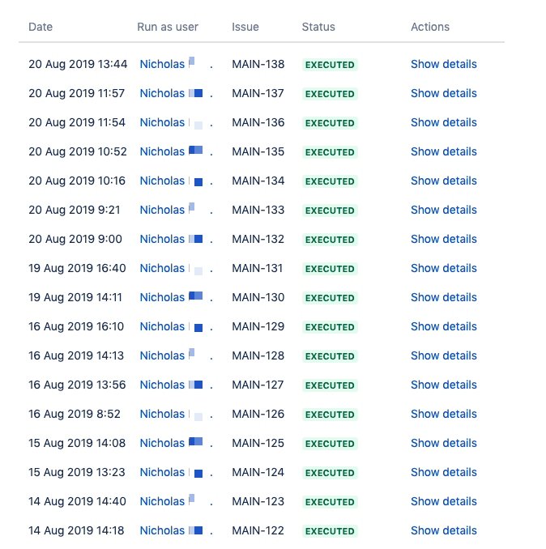Open Nicholas user link in MAIN-132 row

tap(176, 239)
